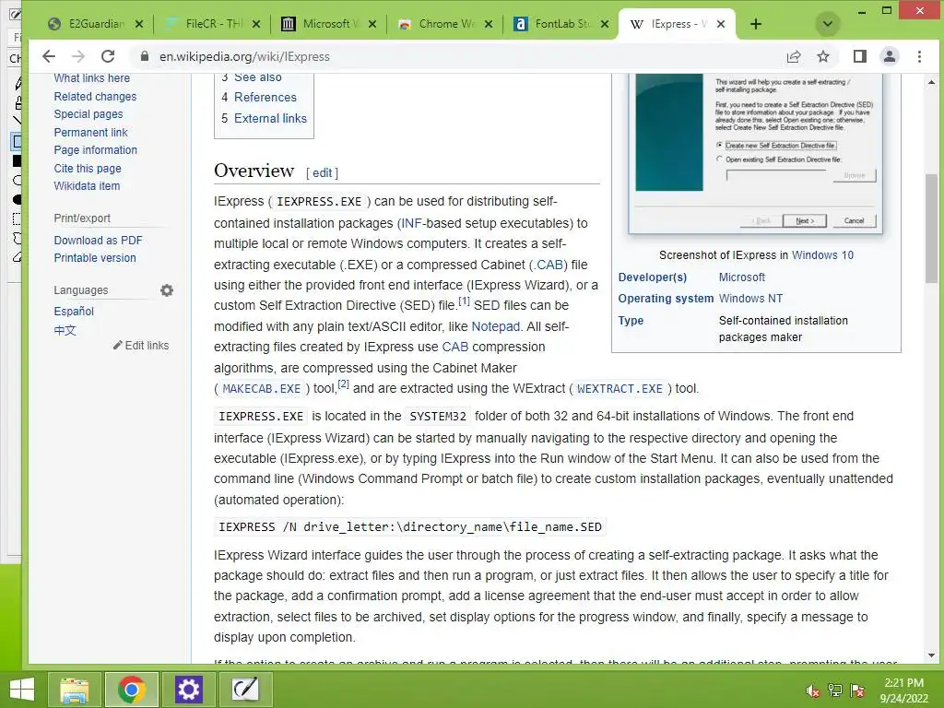
Task: Open the WEXTRACT.EXE link
Action: pos(619,389)
